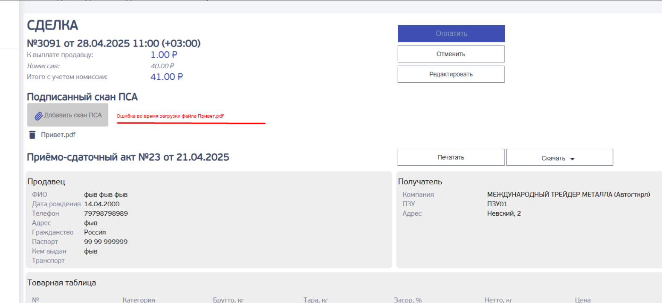Print the act using Печатать
This screenshot has height=303, width=662.
coord(451,157)
